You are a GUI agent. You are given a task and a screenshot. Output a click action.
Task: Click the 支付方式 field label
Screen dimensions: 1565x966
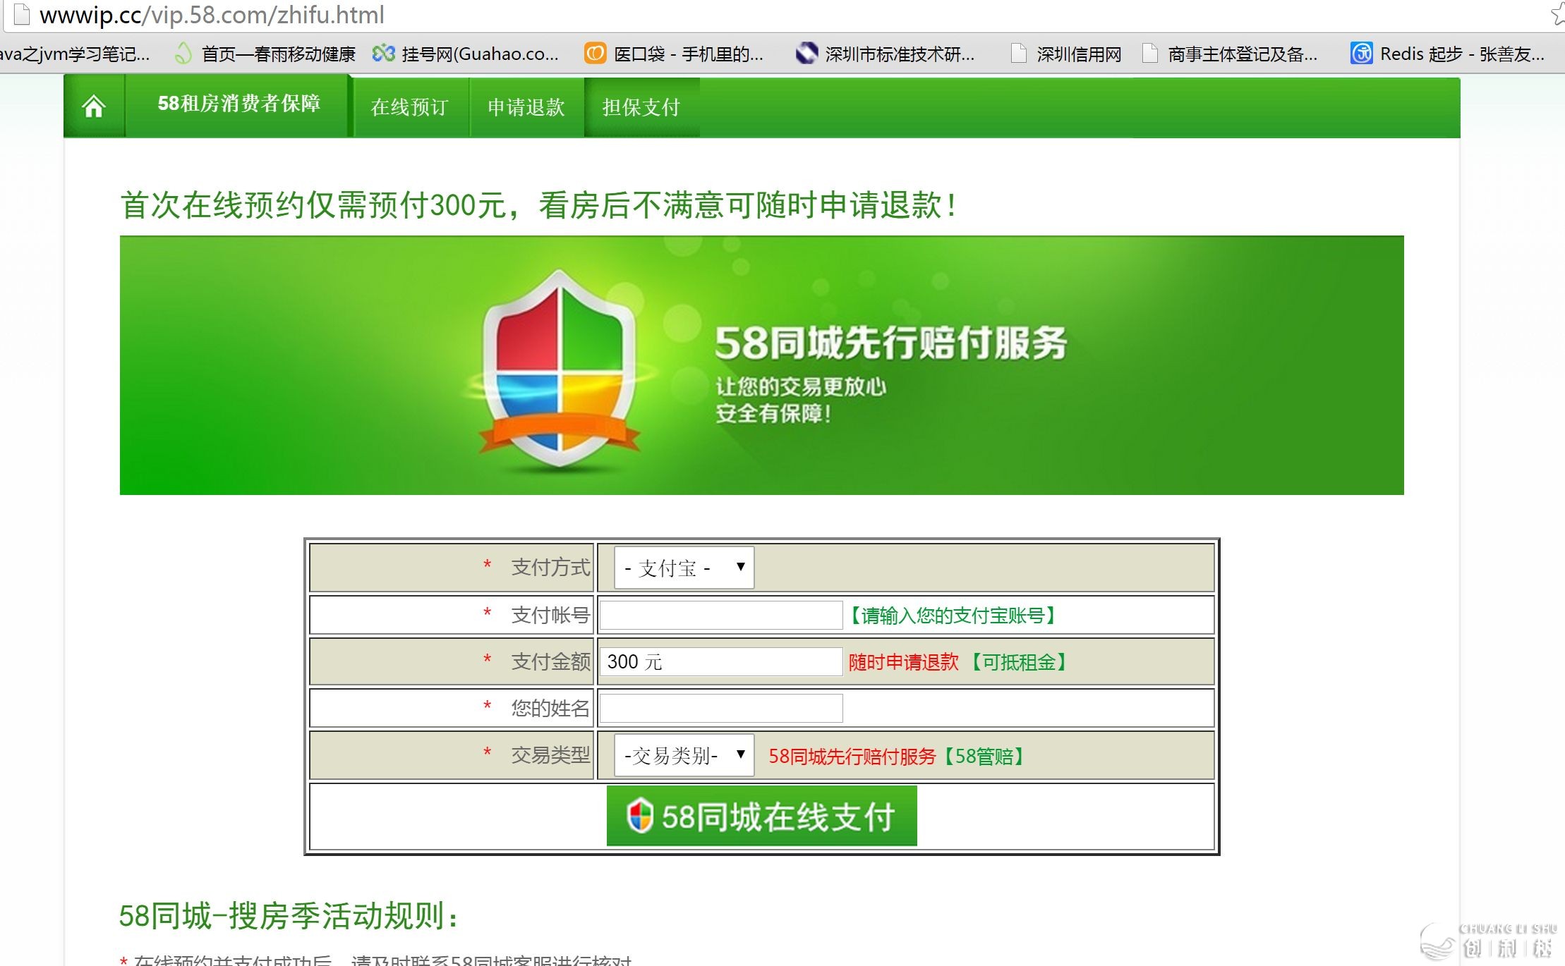pos(550,568)
